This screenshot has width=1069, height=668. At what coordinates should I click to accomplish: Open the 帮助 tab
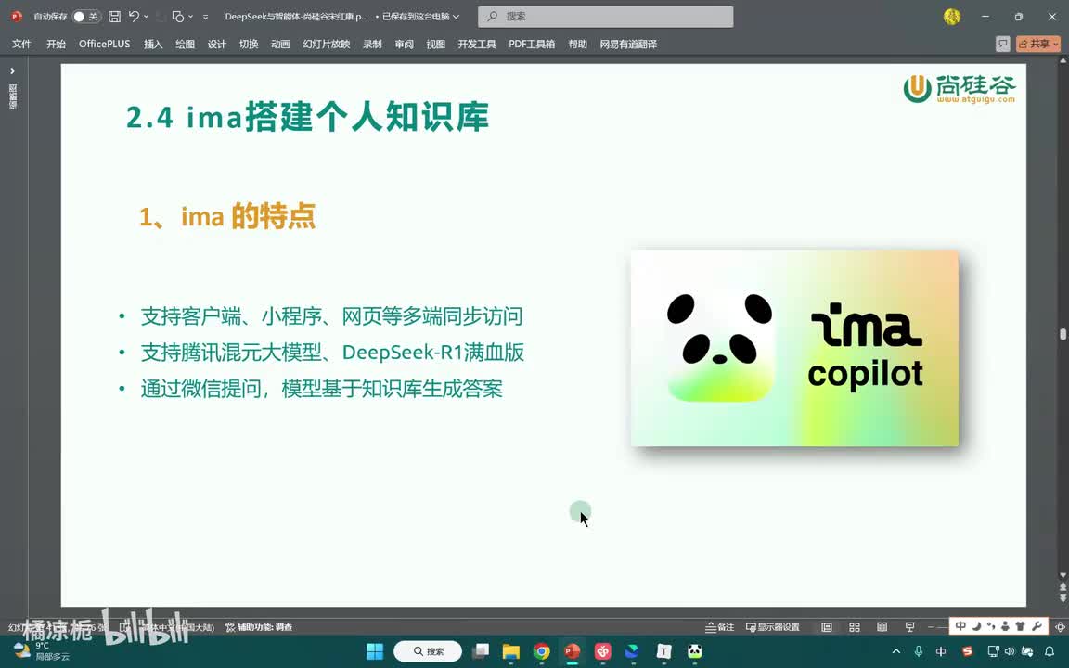click(577, 44)
